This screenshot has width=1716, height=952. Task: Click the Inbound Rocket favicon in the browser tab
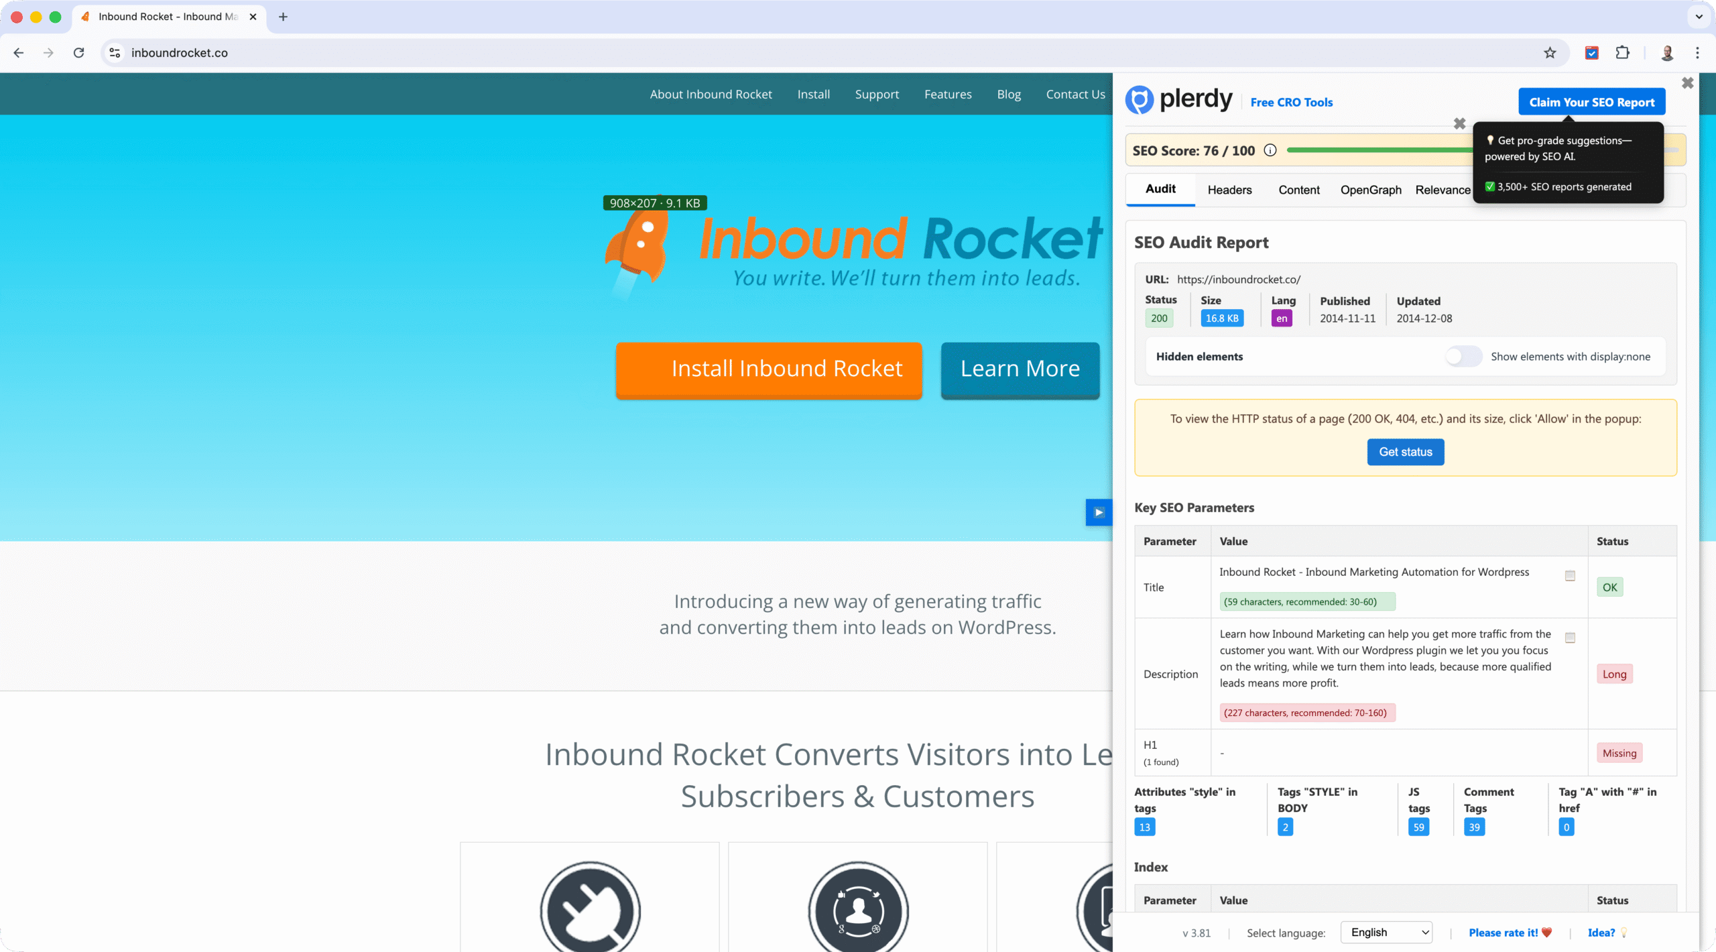[85, 17]
